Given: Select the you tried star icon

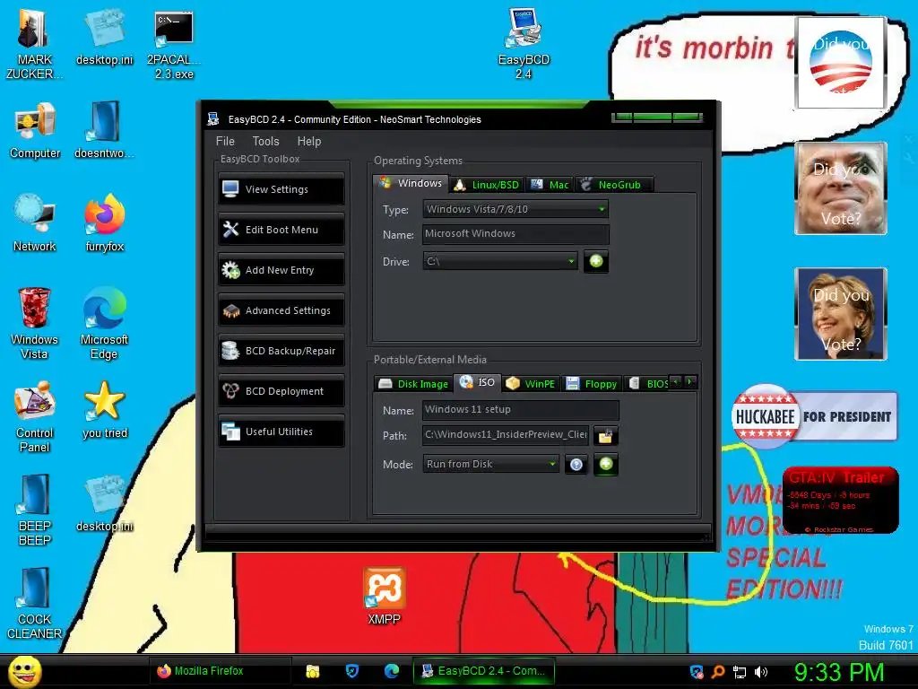Looking at the screenshot, I should pos(104,410).
